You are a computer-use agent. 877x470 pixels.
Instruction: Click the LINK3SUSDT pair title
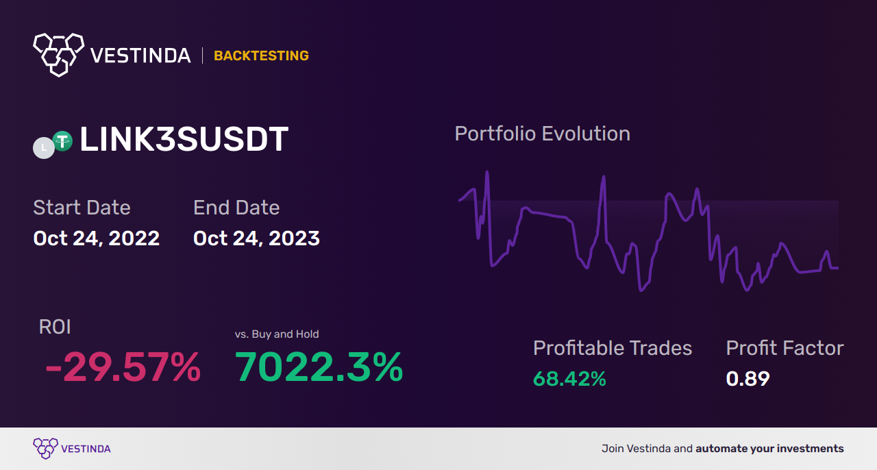[x=184, y=140]
